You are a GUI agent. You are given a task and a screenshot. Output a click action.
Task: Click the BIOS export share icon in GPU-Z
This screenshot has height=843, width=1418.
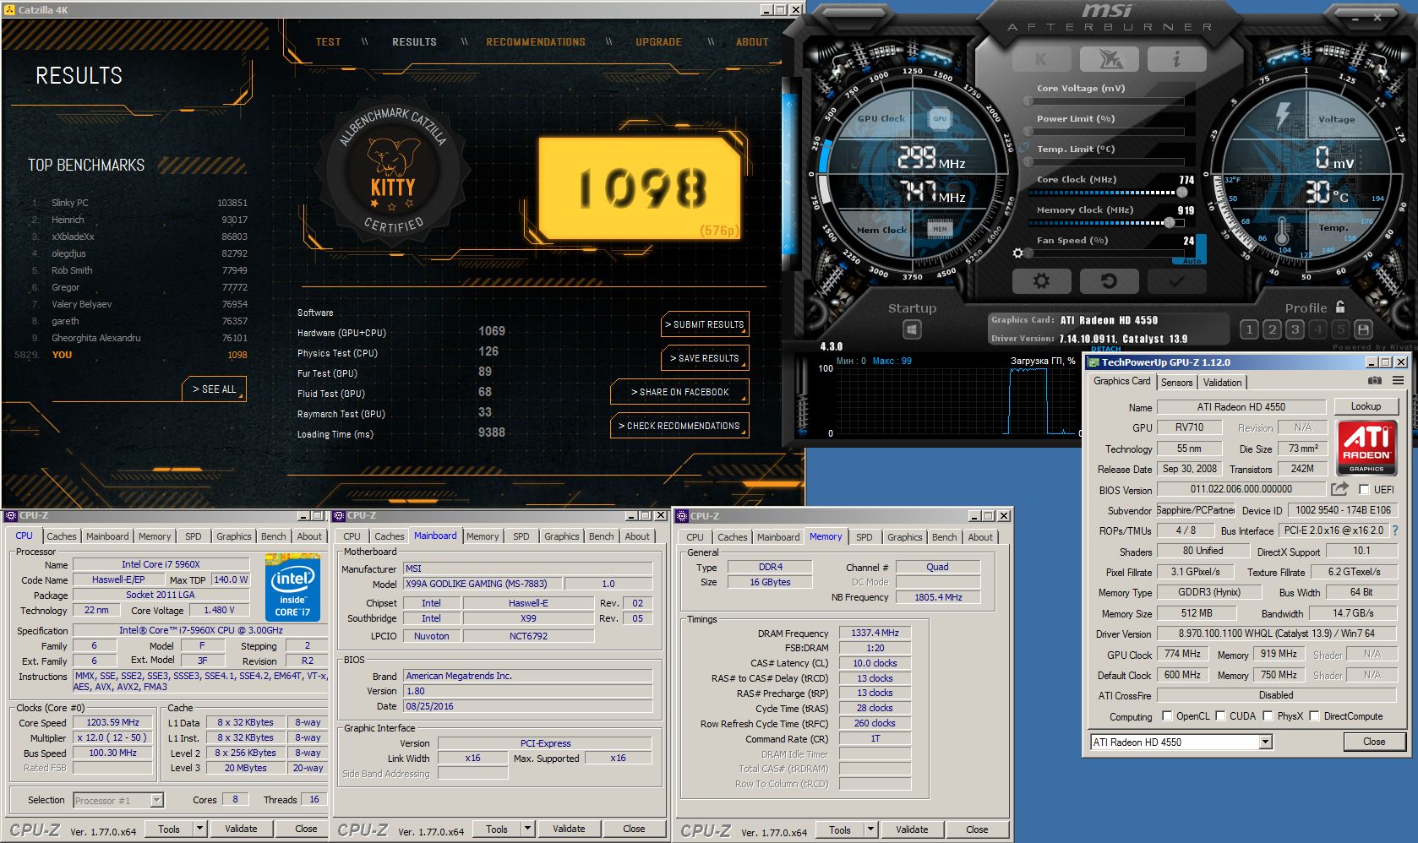point(1339,489)
